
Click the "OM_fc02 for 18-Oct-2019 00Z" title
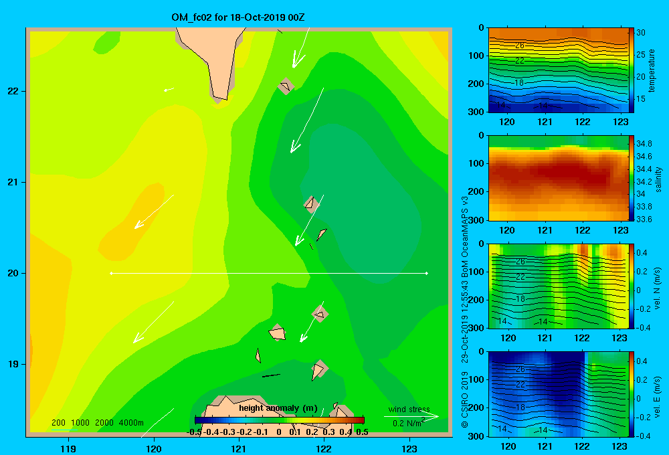point(237,17)
